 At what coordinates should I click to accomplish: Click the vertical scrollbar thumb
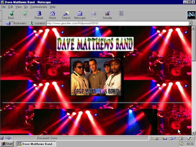coord(193,46)
